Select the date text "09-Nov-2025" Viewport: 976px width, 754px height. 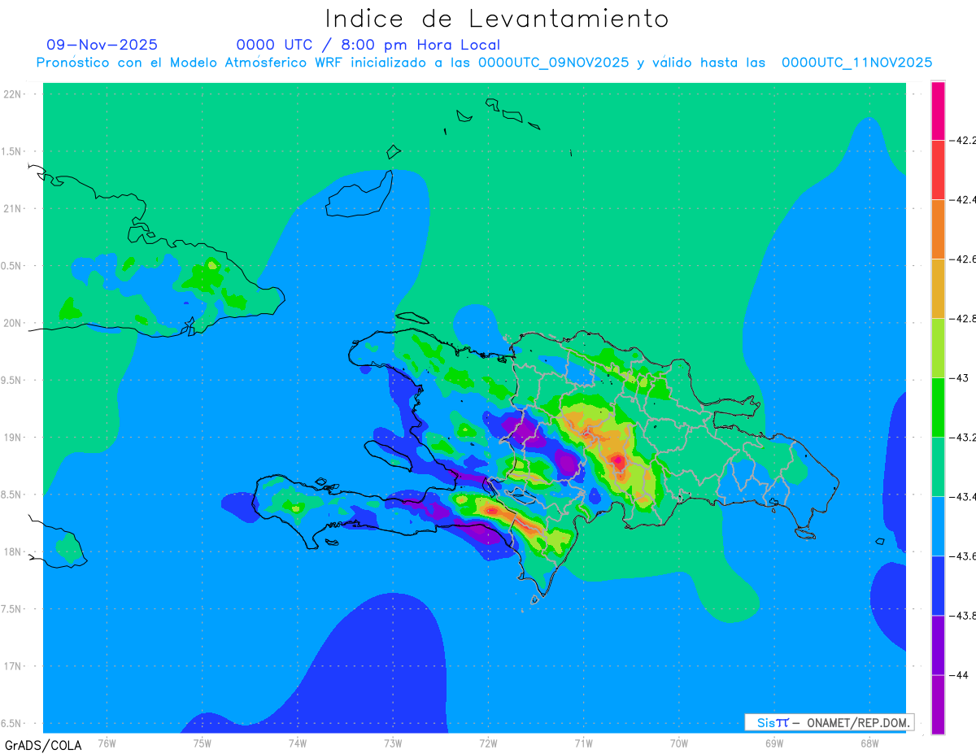(102, 45)
